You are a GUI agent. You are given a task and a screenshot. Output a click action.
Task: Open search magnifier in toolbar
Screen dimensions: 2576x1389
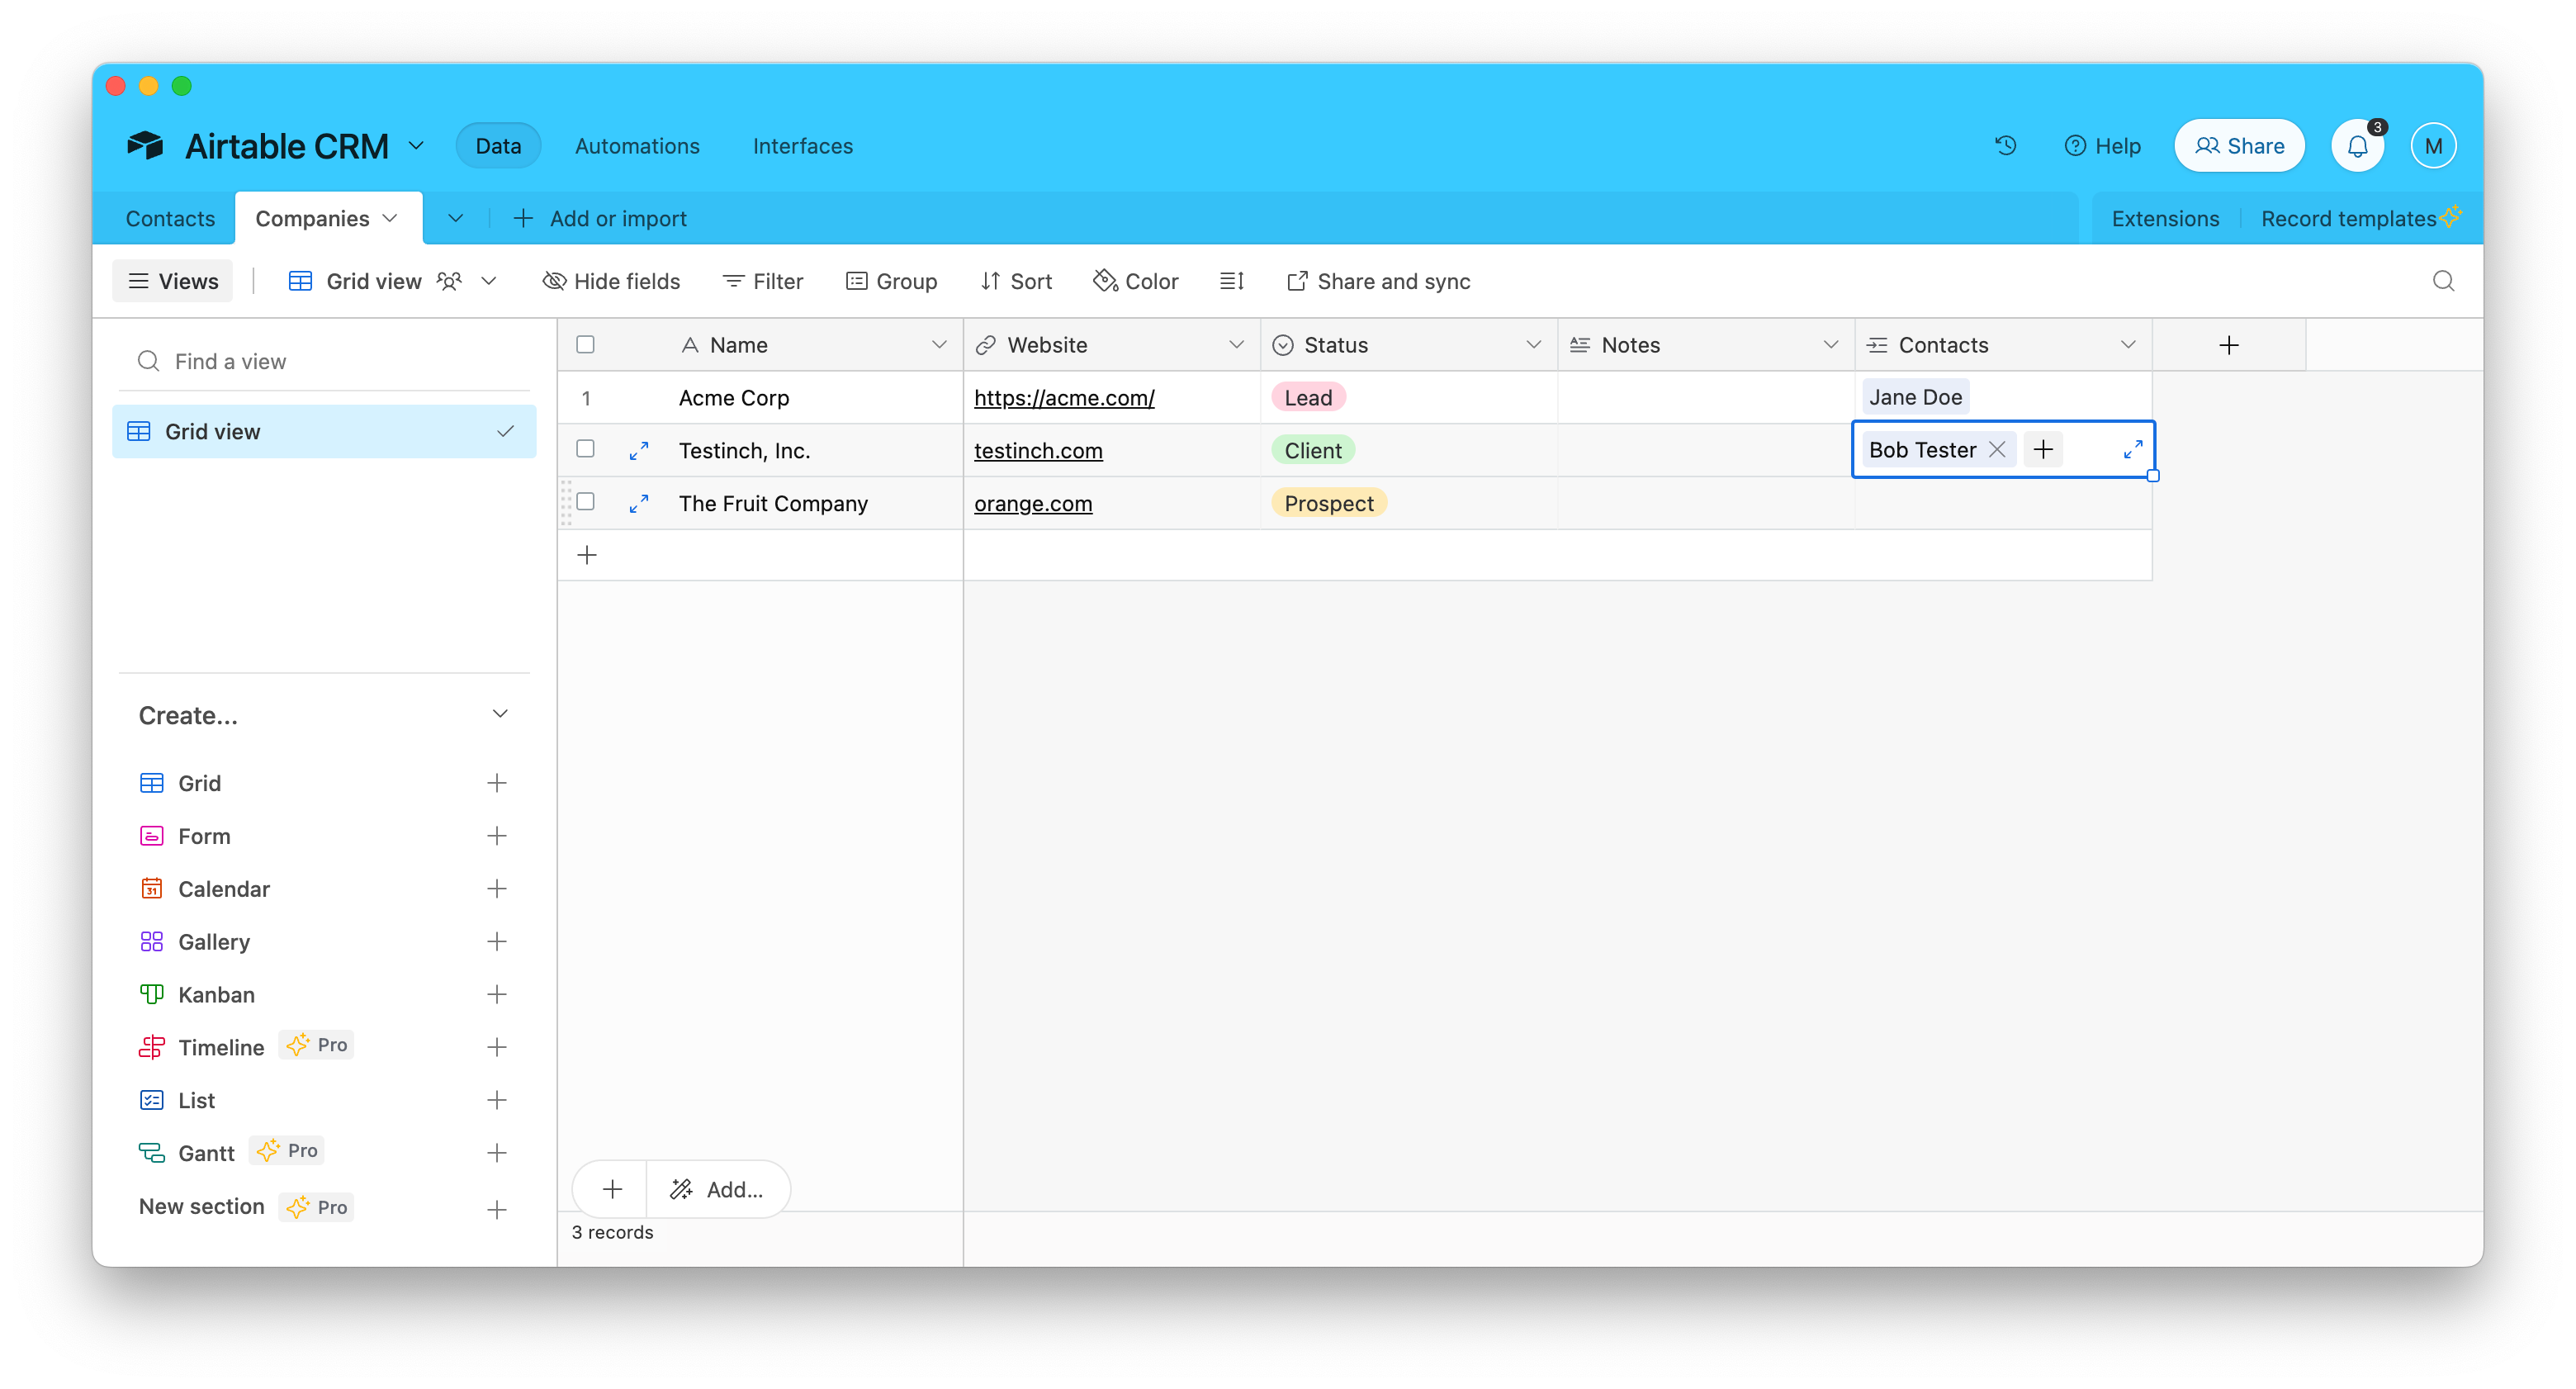[x=2443, y=281]
